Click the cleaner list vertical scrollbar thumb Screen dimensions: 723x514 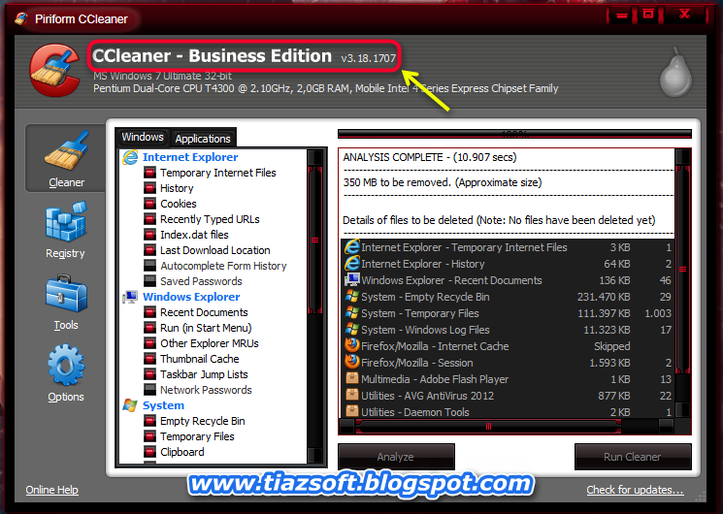pyautogui.click(x=315, y=240)
